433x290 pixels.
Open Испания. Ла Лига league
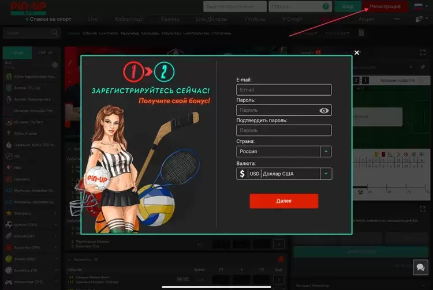tap(32, 122)
